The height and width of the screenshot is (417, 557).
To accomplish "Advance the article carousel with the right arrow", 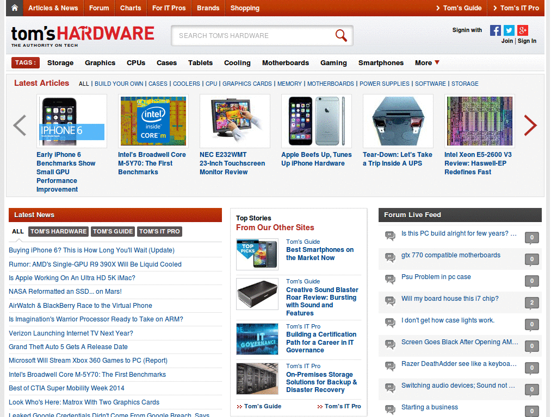I will (530, 125).
